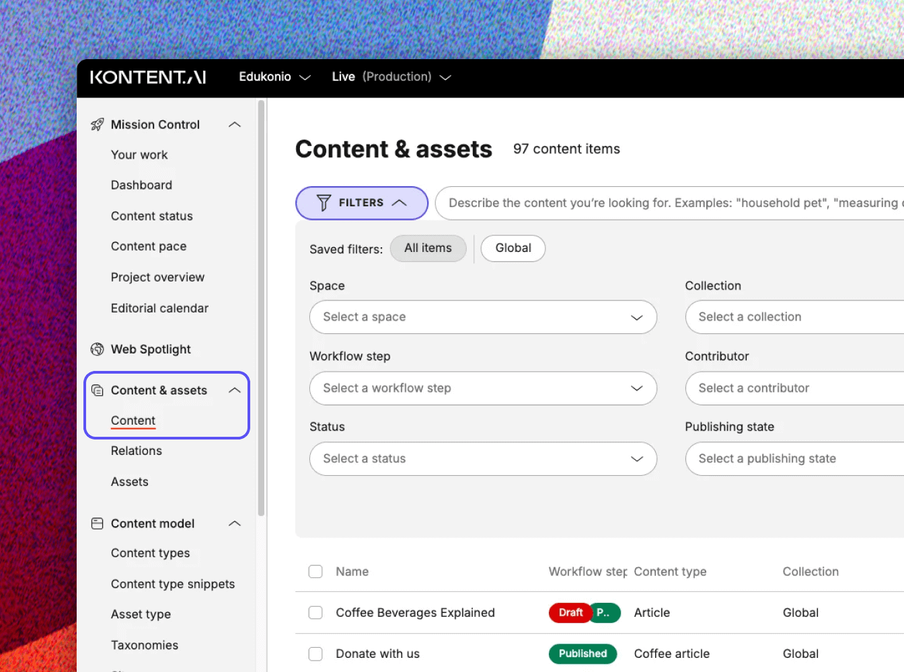Viewport: 904px width, 672px height.
Task: Check the select-all checkbox in the table header
Action: (315, 571)
